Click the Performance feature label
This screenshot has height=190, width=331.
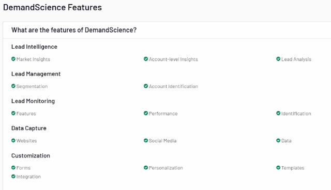(x=163, y=114)
